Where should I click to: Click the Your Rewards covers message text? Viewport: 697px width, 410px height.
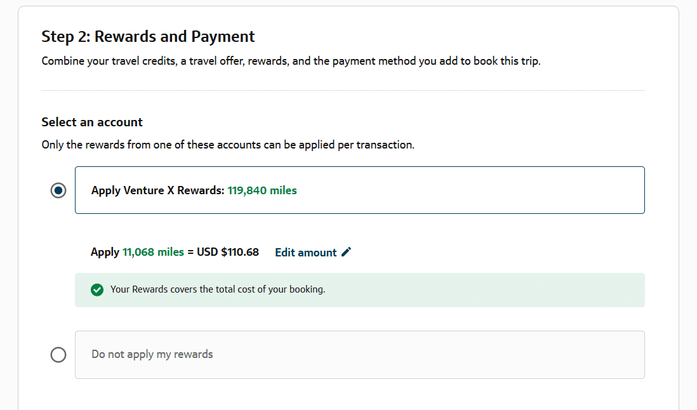(218, 289)
